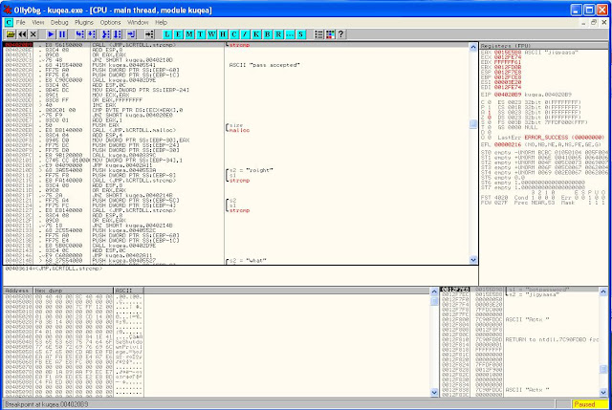Open the Options menu
This screenshot has height=410, width=612.
pos(110,23)
